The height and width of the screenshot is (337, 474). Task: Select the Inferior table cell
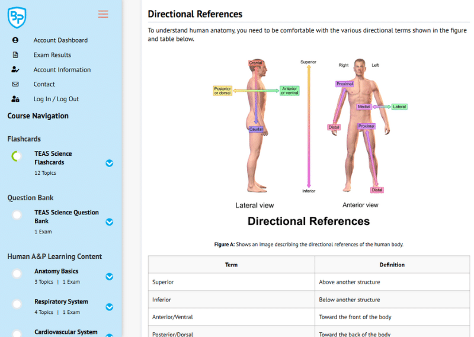click(x=231, y=300)
